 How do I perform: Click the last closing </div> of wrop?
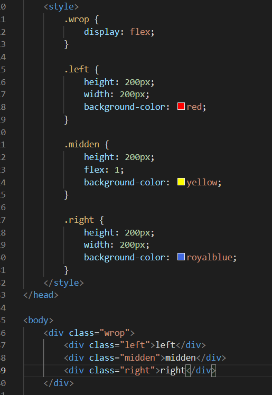point(59,383)
